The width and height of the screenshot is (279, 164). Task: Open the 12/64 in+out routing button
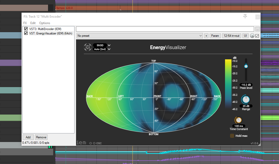[x=232, y=36]
